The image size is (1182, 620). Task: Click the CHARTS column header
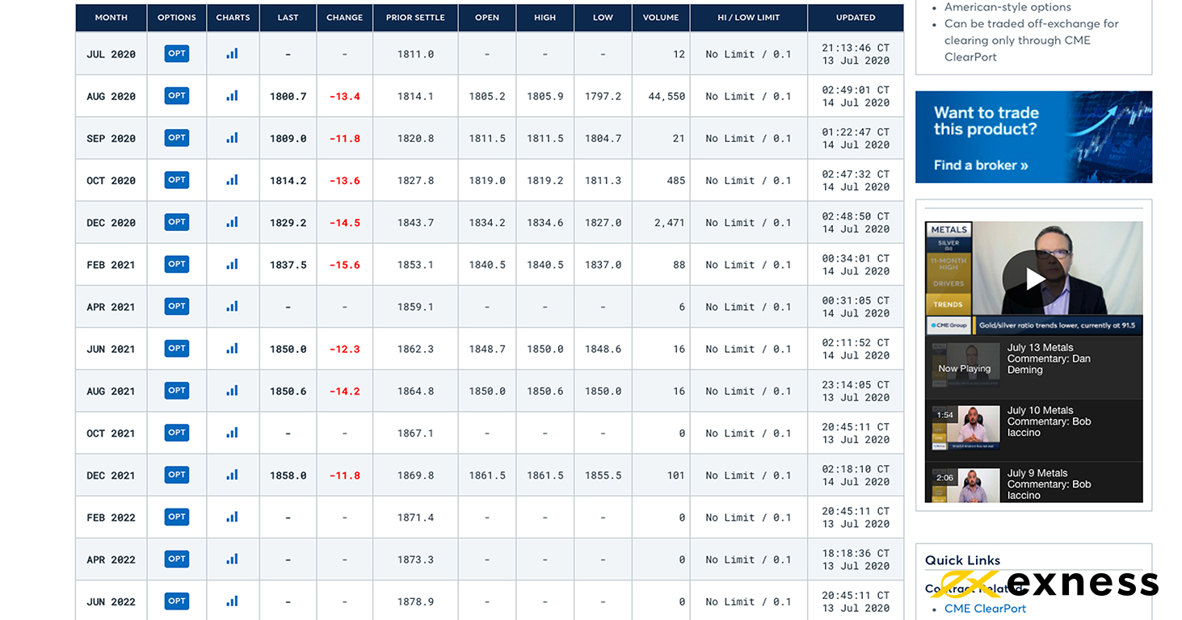coord(233,18)
